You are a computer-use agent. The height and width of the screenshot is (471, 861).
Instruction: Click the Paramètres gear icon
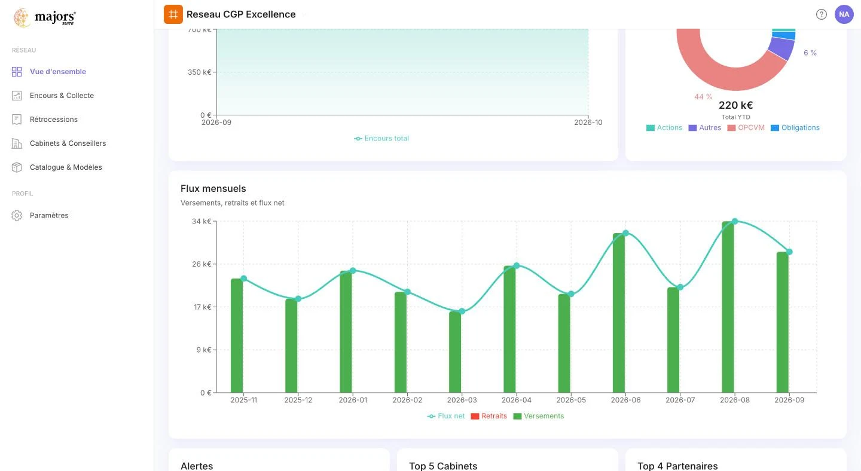point(17,215)
